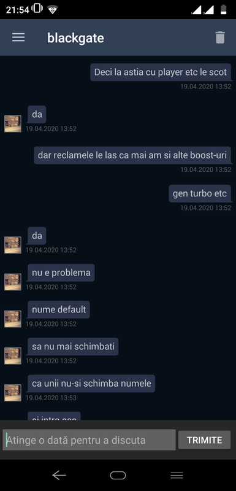Tap the 'nume default' message bubble
Image resolution: width=236 pixels, height=491 pixels.
59,310
